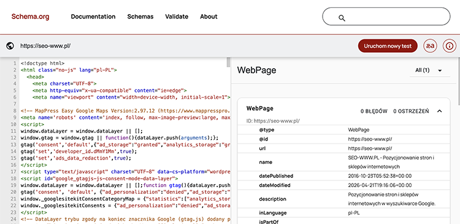Screen dimensions: 460x224
Task: Open the Documentation menu
Action: click(93, 17)
